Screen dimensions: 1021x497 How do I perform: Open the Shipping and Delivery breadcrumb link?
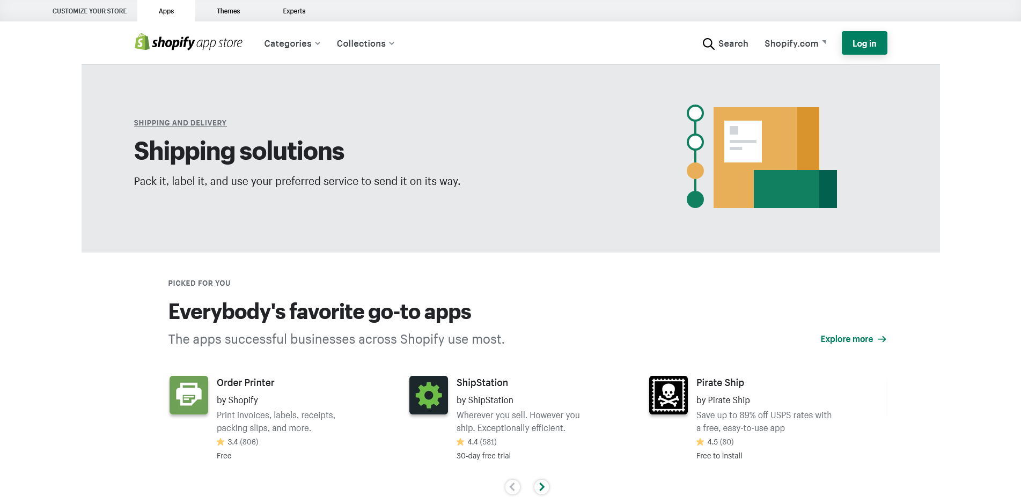tap(180, 123)
